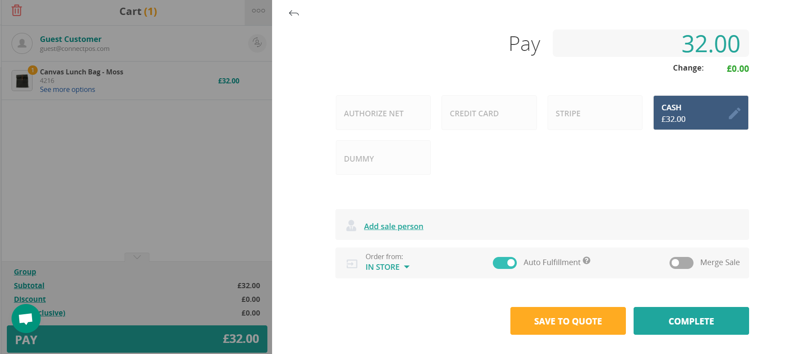Click the Pay amount field showing 32.00
The height and width of the screenshot is (354, 806).
650,43
